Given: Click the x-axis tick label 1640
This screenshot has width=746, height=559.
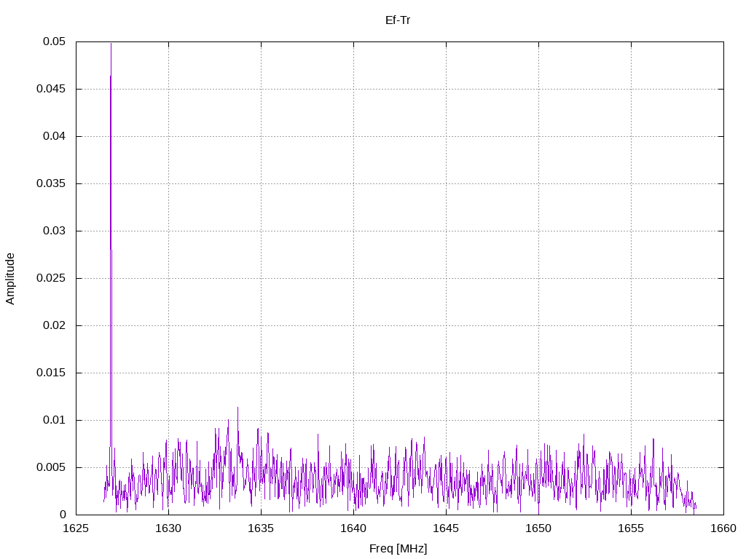Looking at the screenshot, I should tap(353, 528).
